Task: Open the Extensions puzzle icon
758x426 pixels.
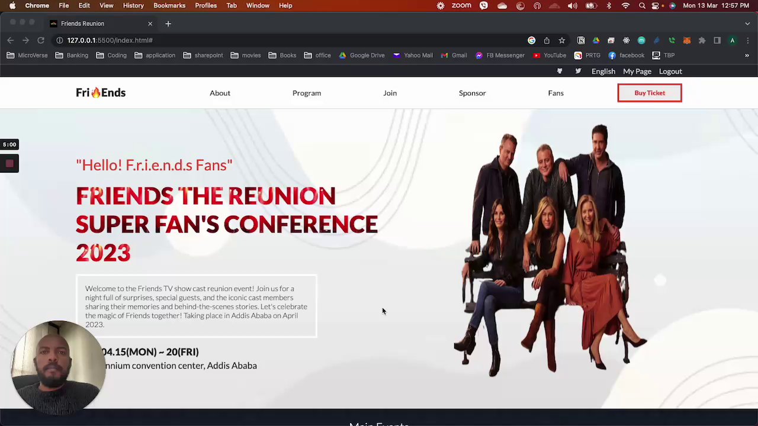Action: coord(702,40)
